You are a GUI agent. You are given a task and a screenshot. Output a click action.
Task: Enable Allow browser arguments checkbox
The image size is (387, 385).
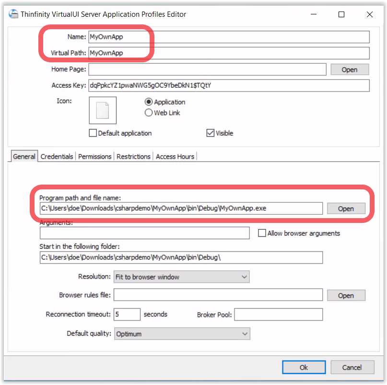pyautogui.click(x=262, y=233)
